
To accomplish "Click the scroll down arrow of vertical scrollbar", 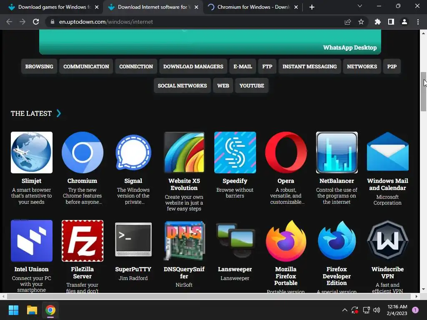I will click(x=423, y=289).
